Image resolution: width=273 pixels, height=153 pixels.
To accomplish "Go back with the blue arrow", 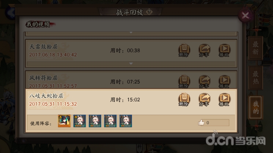I will click(x=10, y=12).
